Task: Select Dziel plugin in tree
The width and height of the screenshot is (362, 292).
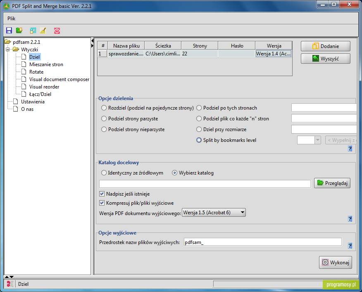Action: (34, 57)
